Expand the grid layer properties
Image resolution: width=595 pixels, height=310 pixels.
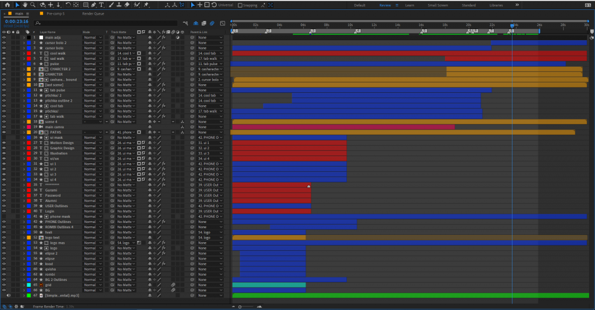click(23, 284)
